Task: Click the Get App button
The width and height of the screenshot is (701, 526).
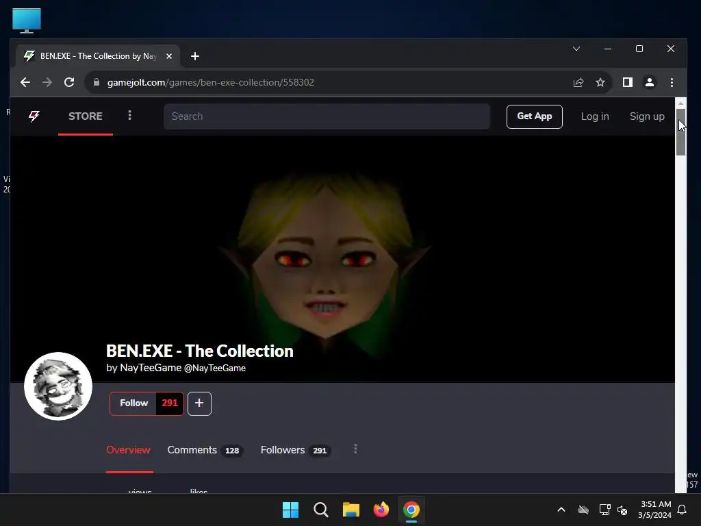Action: [x=534, y=116]
